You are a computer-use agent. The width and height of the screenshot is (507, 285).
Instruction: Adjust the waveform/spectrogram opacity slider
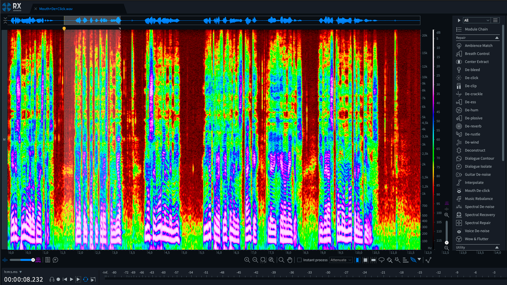(x=33, y=260)
